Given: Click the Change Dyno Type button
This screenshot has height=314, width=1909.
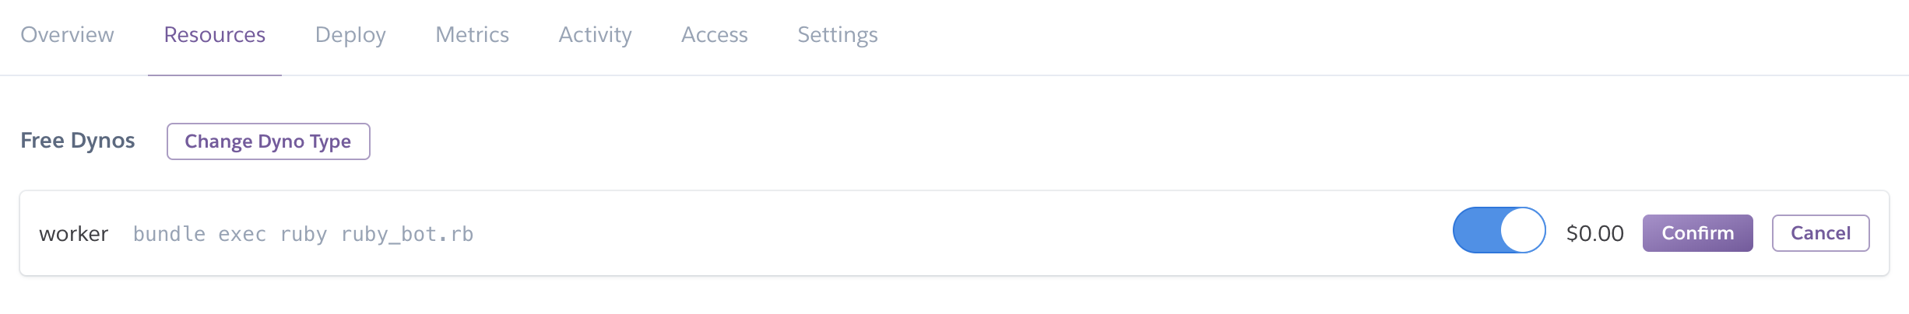Looking at the screenshot, I should [268, 141].
